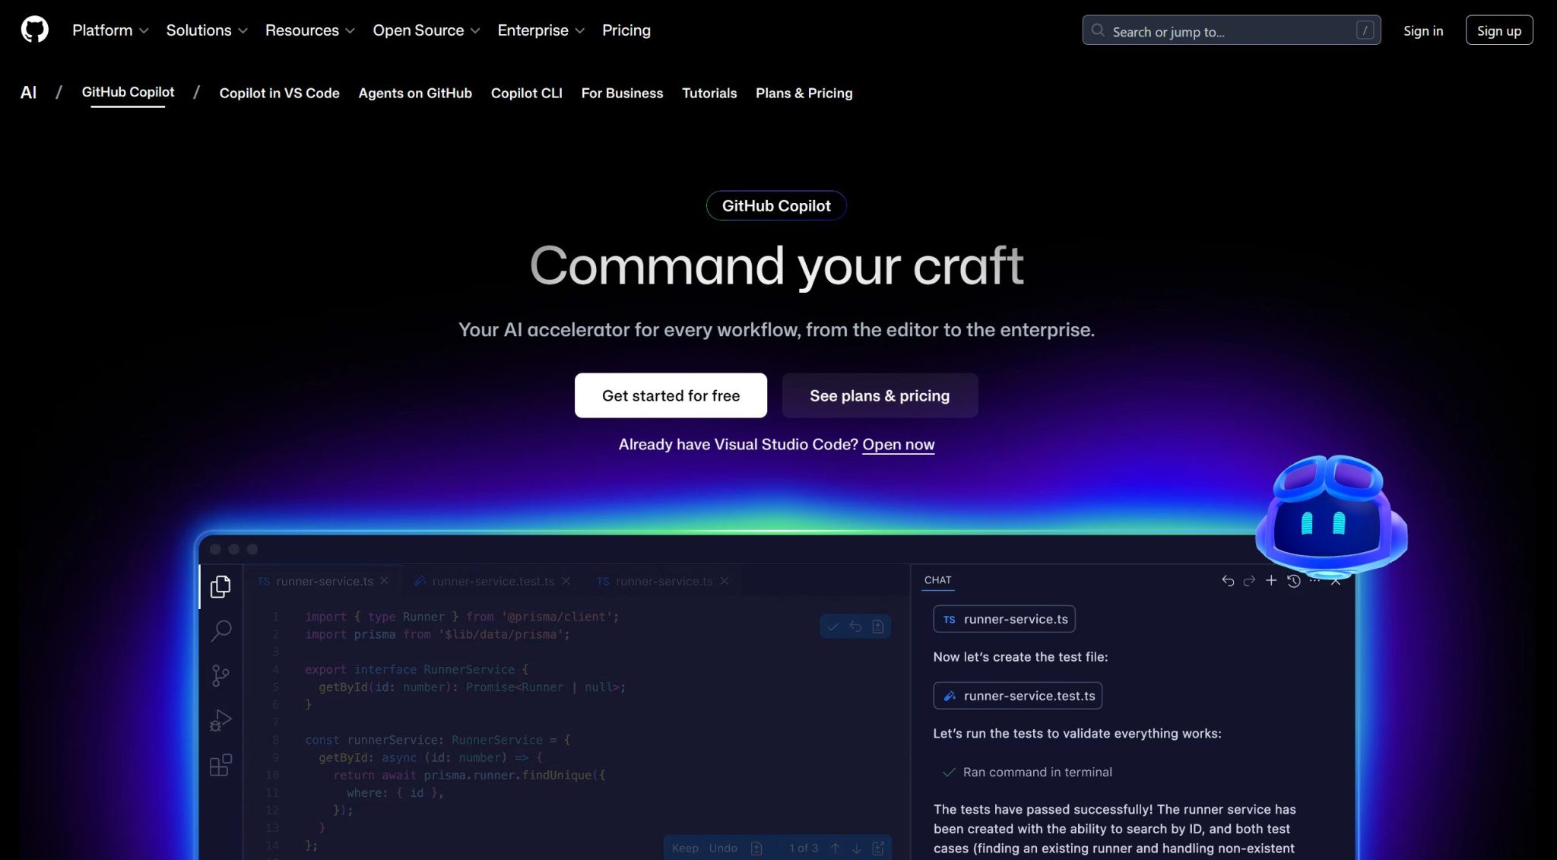This screenshot has height=860, width=1557.
Task: Click the new chat plus icon
Action: (x=1270, y=580)
